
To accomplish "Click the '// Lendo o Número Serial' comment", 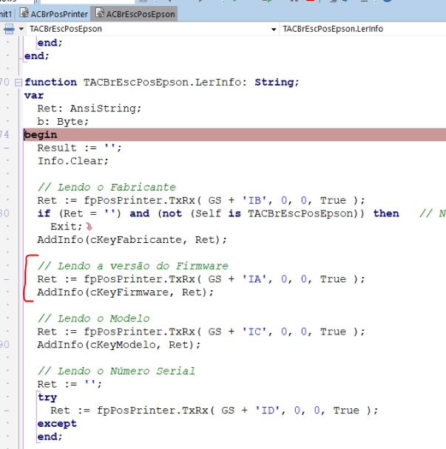I will (x=116, y=371).
